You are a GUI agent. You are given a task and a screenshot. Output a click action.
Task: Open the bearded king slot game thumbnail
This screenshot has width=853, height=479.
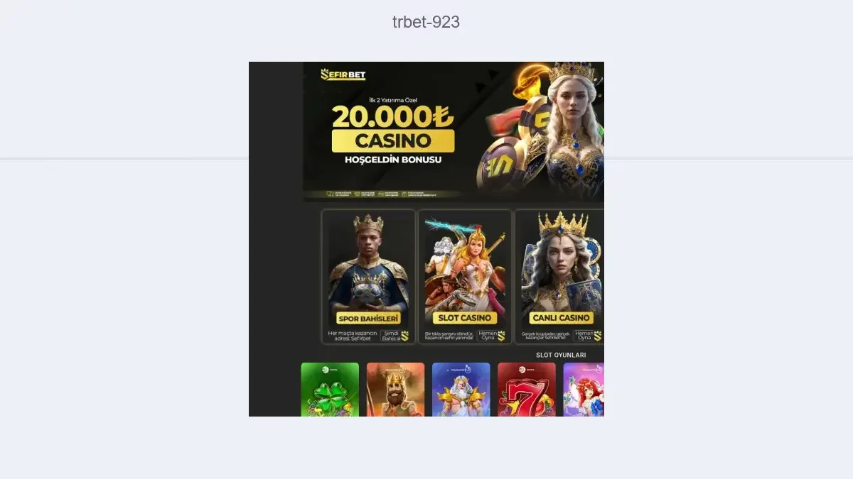395,390
